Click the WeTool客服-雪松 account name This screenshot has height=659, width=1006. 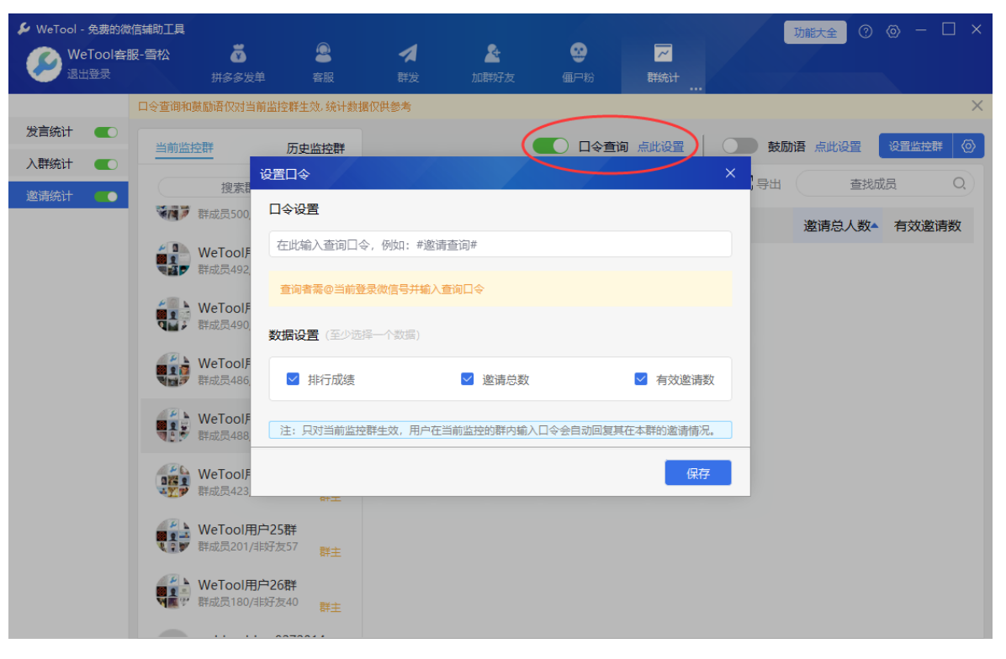[119, 55]
